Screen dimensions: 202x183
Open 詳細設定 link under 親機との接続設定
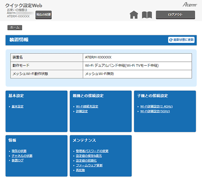click(x=82, y=111)
